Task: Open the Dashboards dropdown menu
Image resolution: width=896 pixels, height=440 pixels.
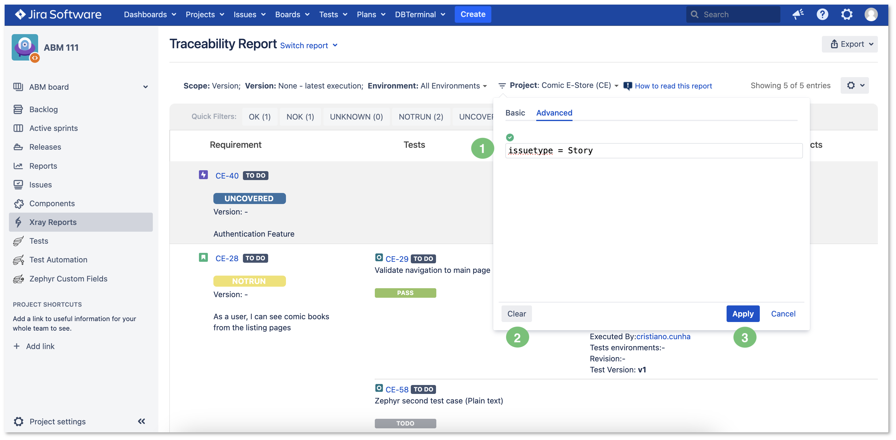Action: [150, 14]
